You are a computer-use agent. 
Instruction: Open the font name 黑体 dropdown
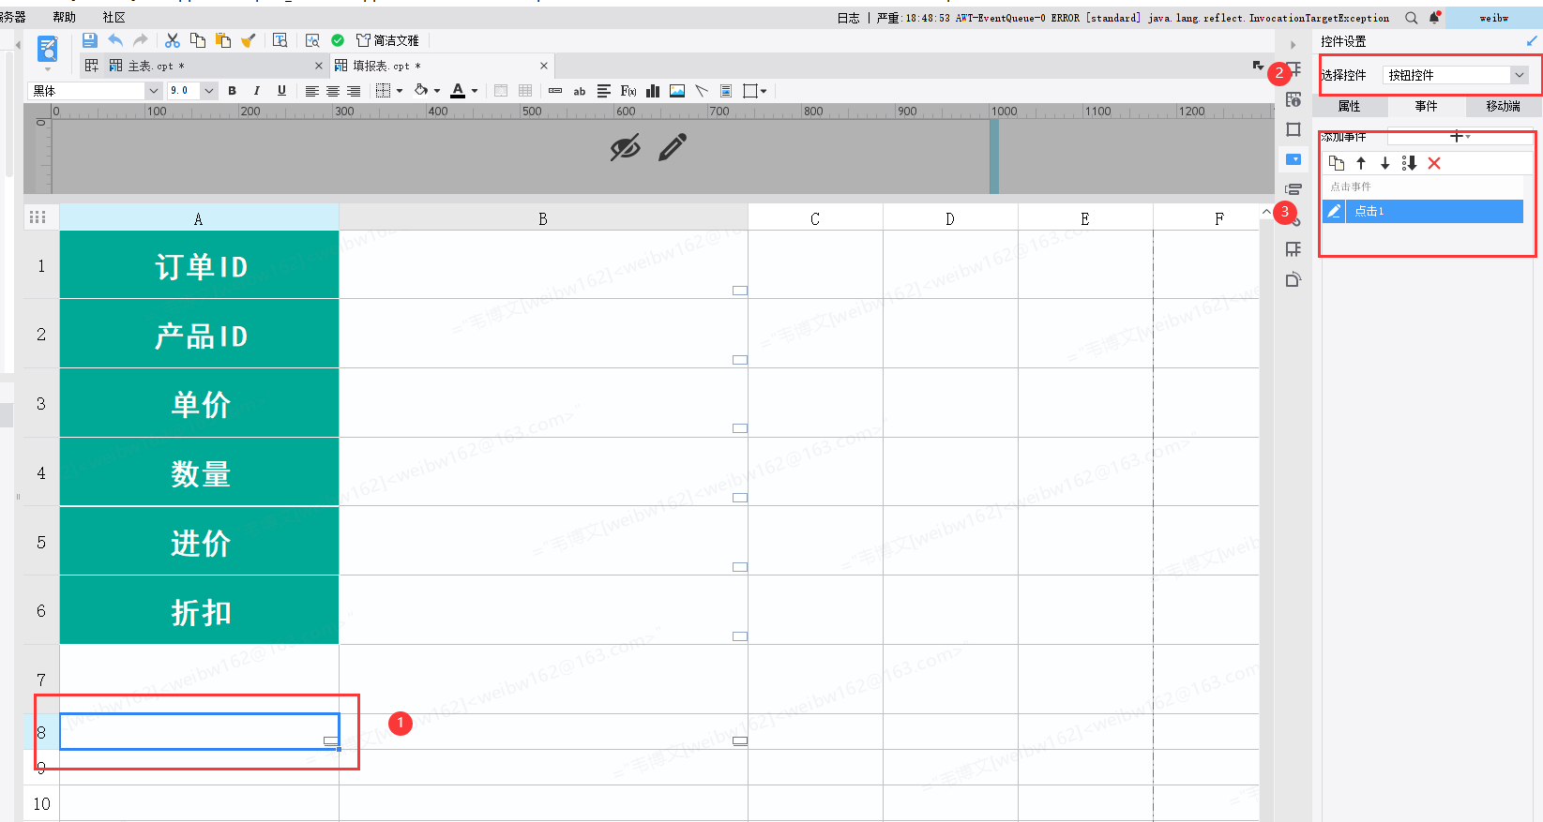(153, 91)
